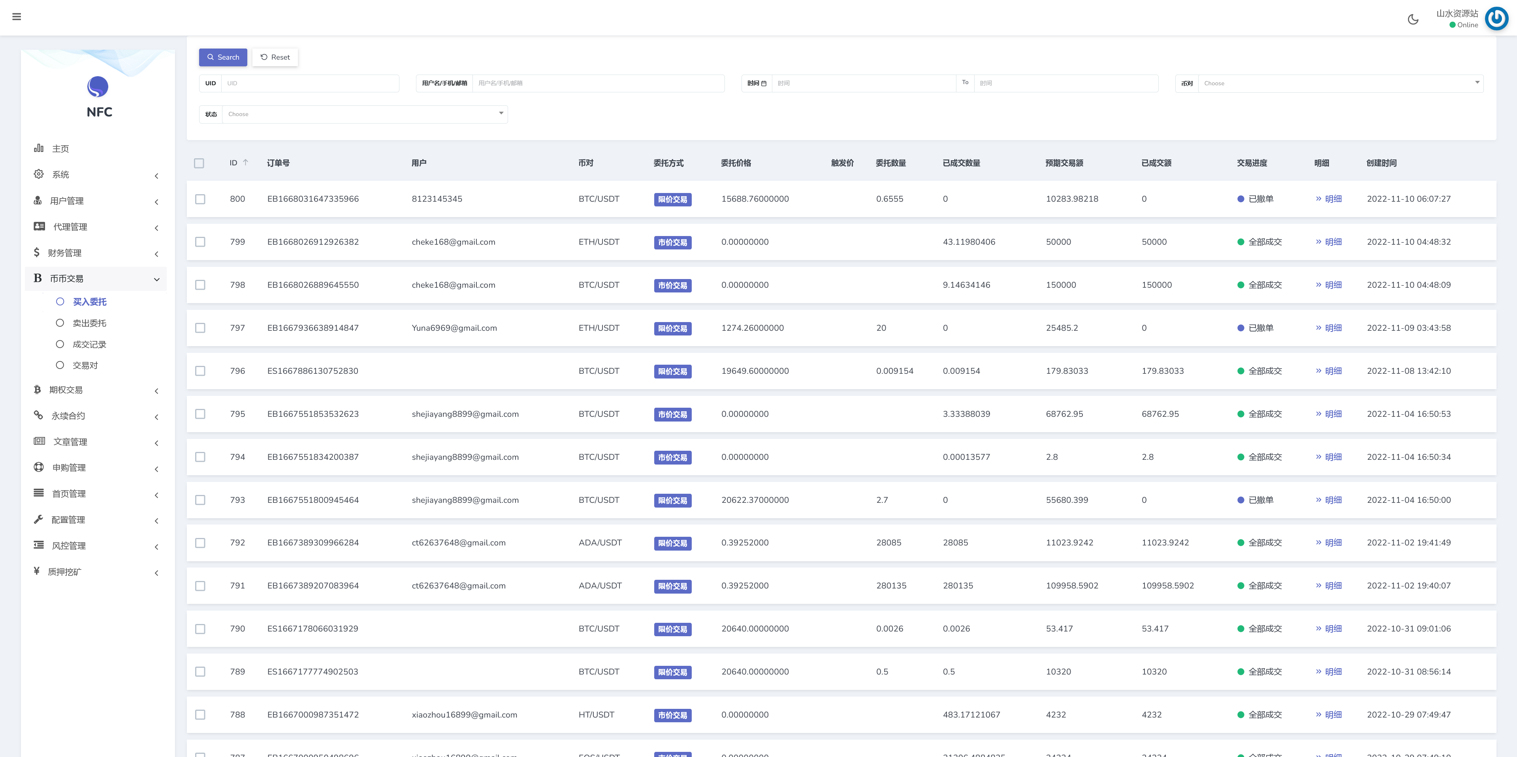Tick checkbox for order row 800

click(200, 199)
